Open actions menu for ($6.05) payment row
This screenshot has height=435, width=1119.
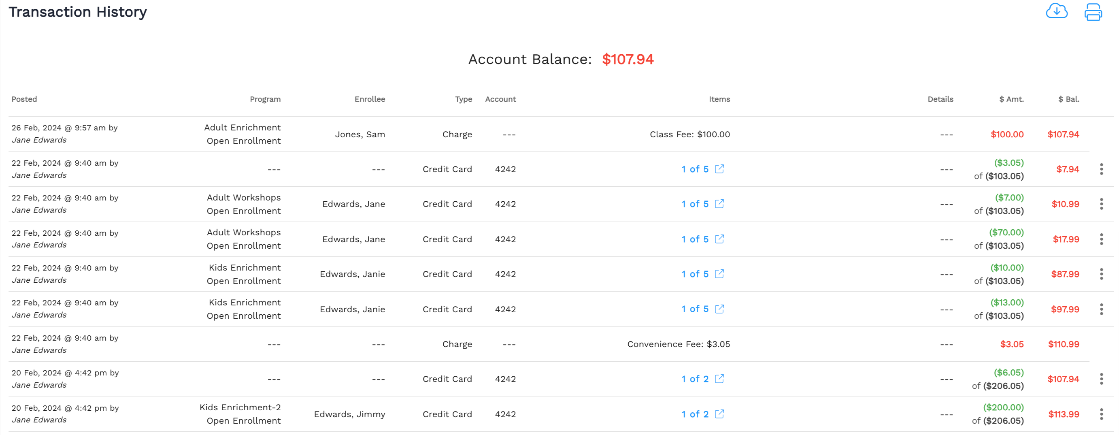[1101, 379]
